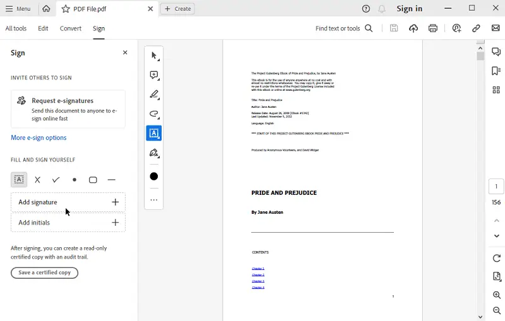This screenshot has height=321, width=505.
Task: Select the checkmark fill tool
Action: click(56, 180)
